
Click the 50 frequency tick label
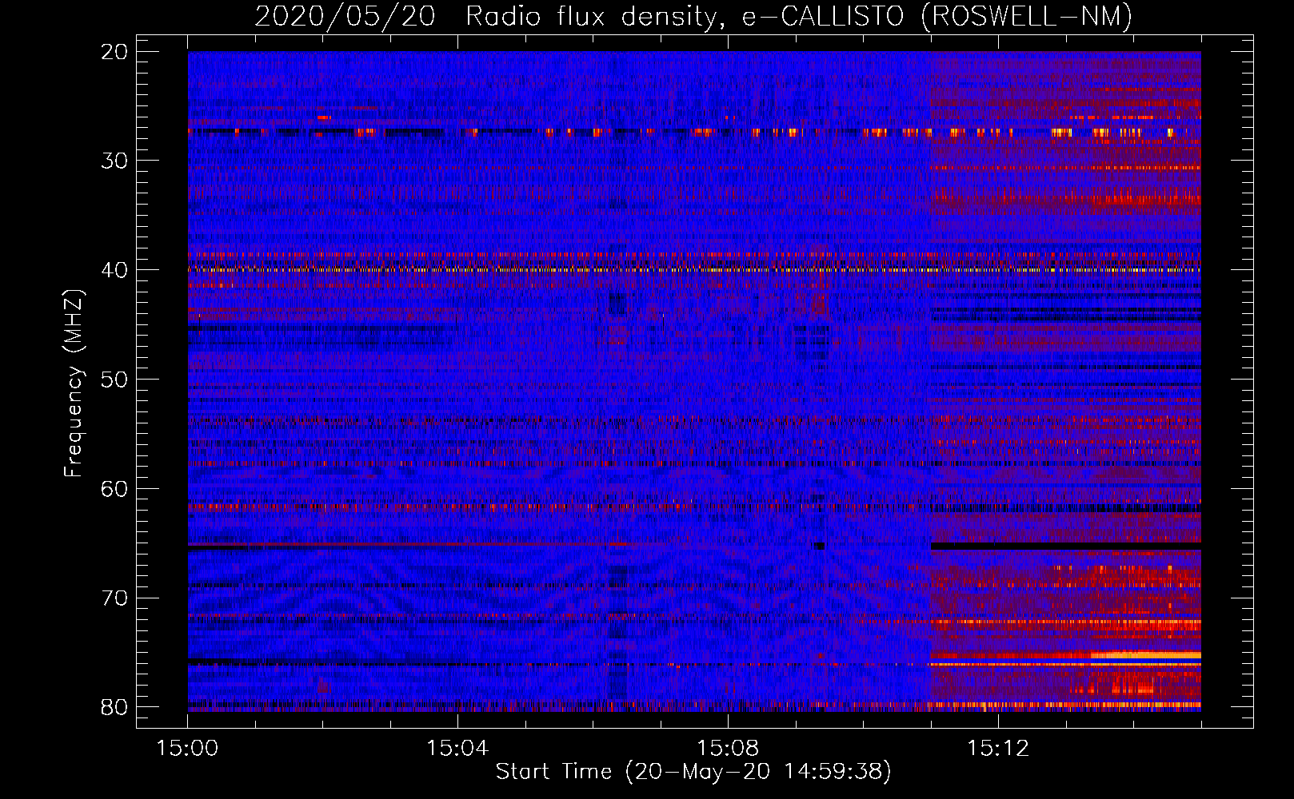point(114,380)
